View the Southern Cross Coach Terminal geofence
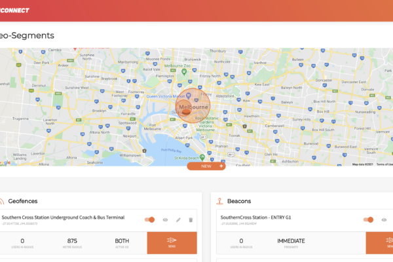 point(165,220)
